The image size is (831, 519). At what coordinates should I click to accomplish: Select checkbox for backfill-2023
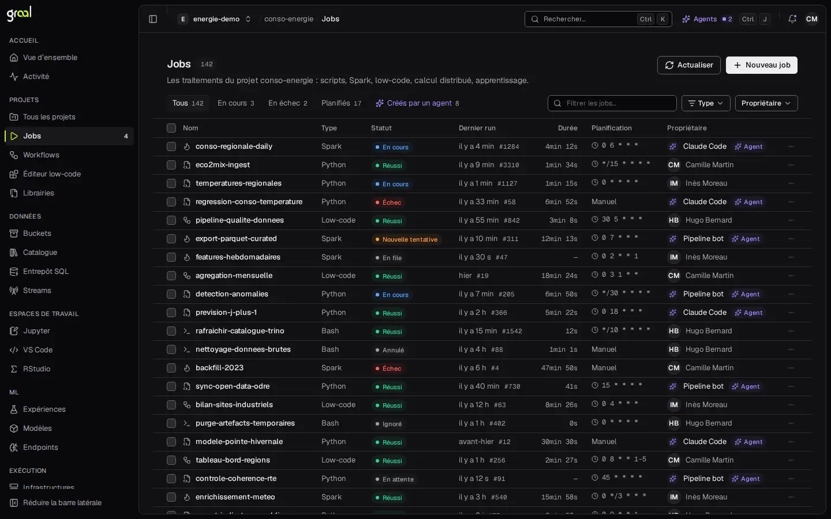click(171, 368)
